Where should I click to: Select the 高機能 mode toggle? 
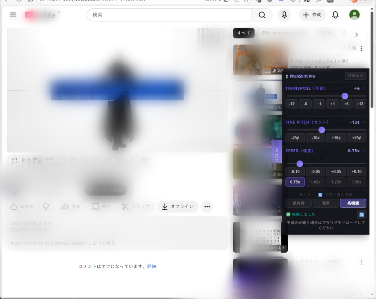353,203
